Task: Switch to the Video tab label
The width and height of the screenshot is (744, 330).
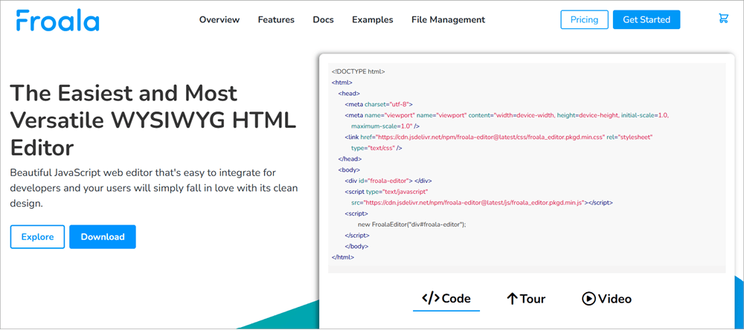Action: coord(615,299)
